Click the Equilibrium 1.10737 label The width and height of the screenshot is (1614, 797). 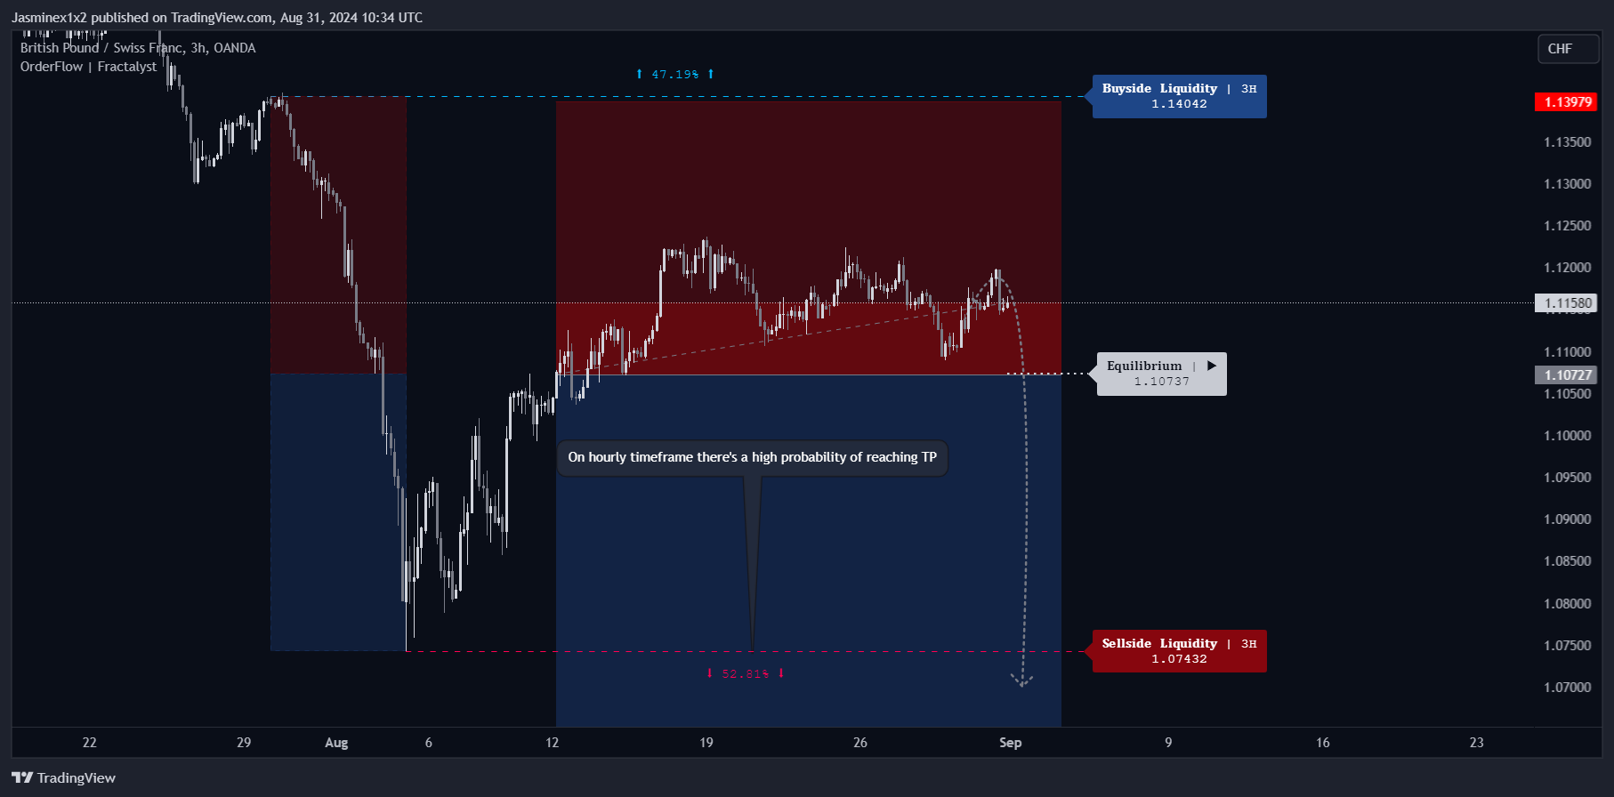click(x=1161, y=374)
